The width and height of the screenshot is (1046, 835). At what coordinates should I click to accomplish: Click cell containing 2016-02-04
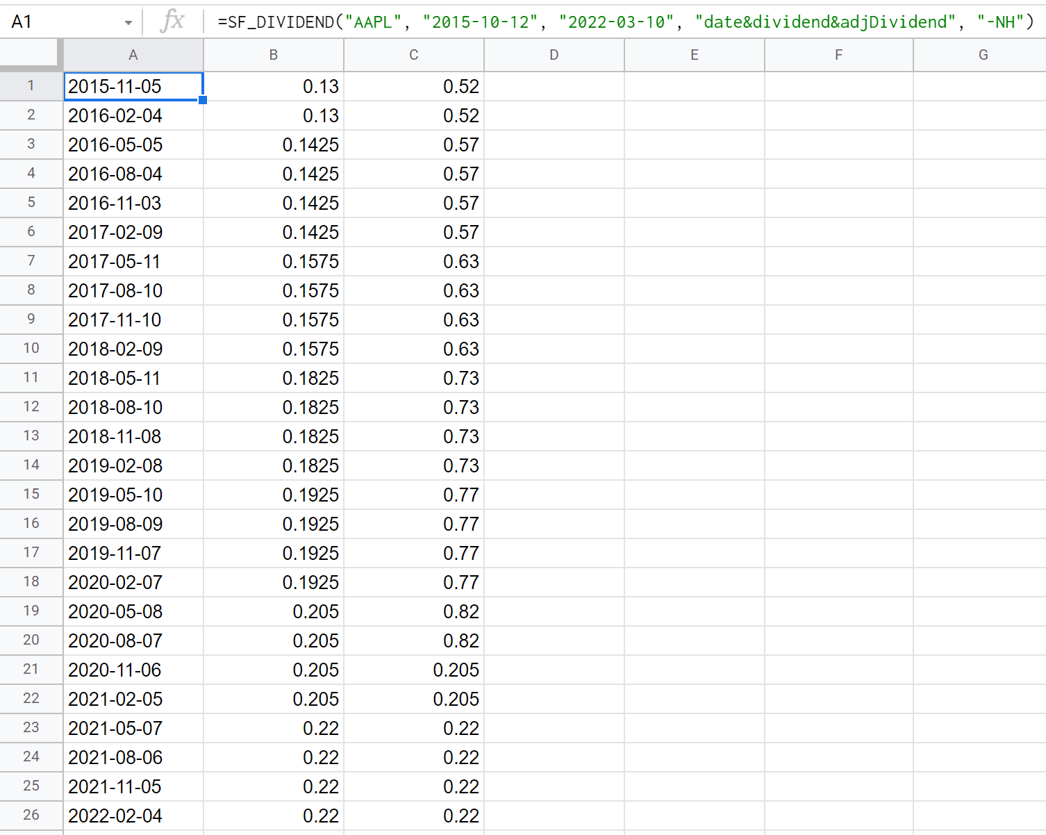pos(133,115)
